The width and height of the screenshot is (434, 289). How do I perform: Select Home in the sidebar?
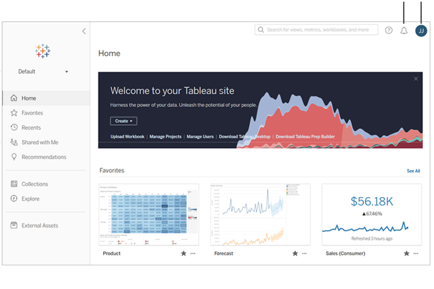[x=46, y=98]
